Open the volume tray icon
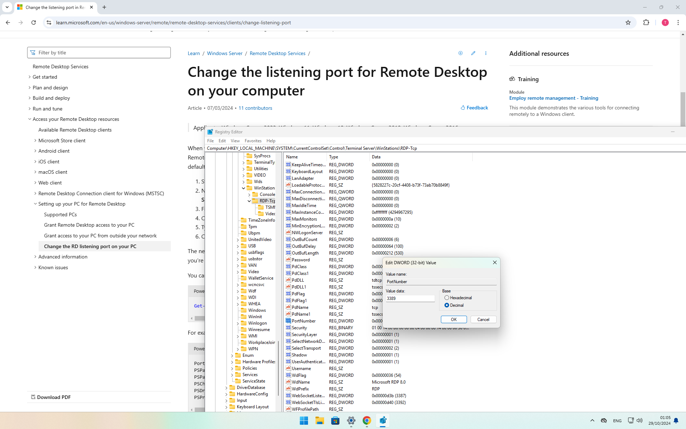 (x=640, y=421)
